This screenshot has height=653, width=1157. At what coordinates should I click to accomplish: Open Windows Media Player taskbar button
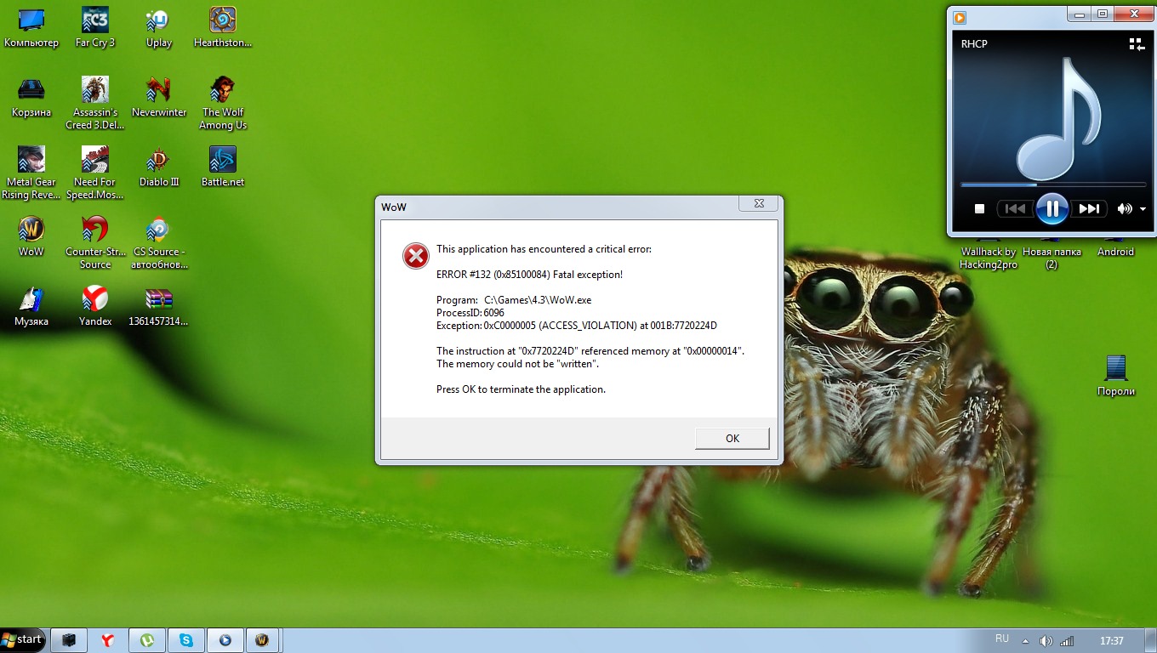[225, 640]
